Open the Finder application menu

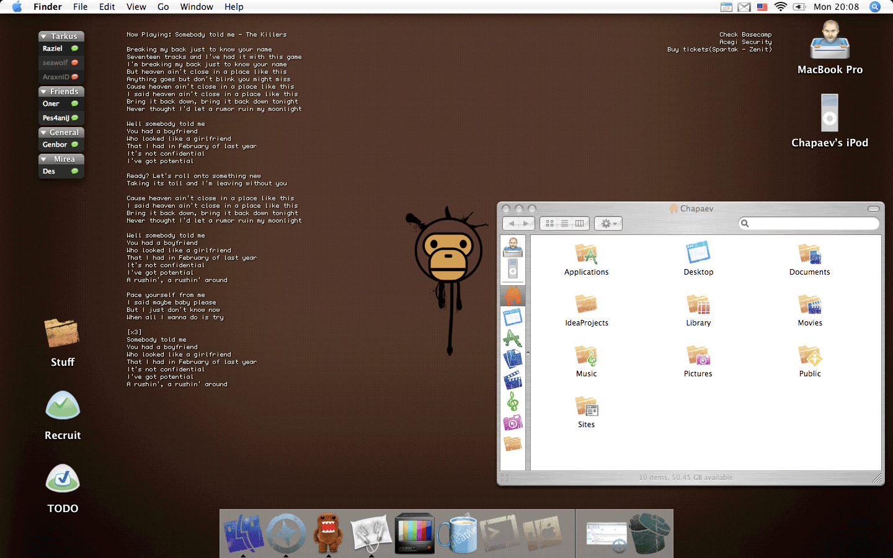(x=48, y=7)
